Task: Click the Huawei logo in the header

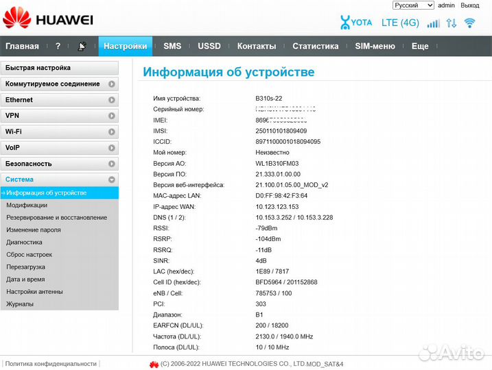Action: point(48,18)
